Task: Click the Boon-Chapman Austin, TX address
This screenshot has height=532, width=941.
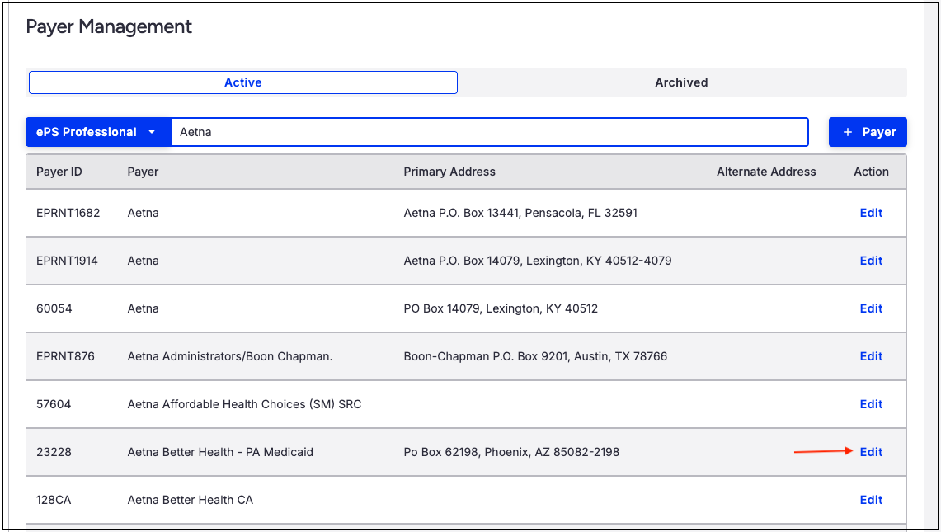Action: [x=535, y=356]
